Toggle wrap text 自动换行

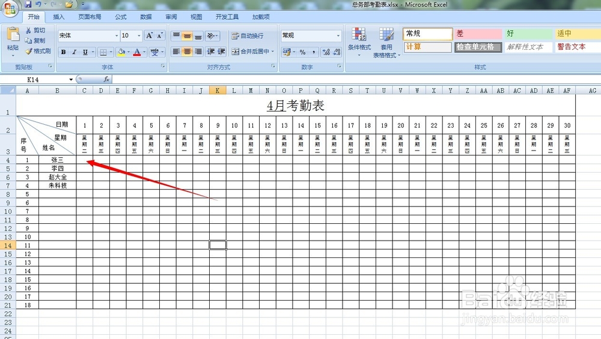(x=247, y=35)
